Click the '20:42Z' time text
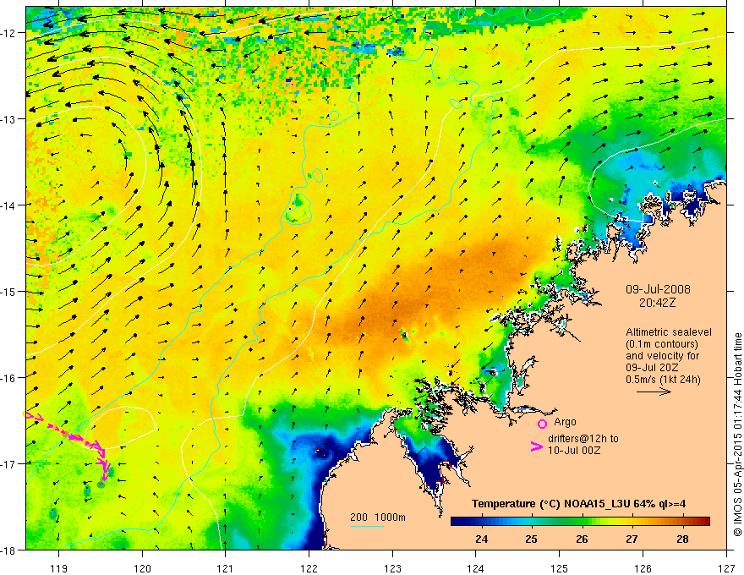 [x=657, y=303]
